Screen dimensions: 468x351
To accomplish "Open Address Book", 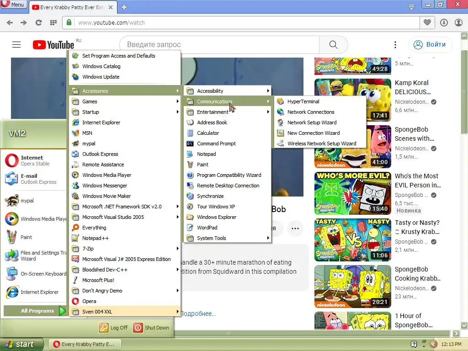I will 228,122.
